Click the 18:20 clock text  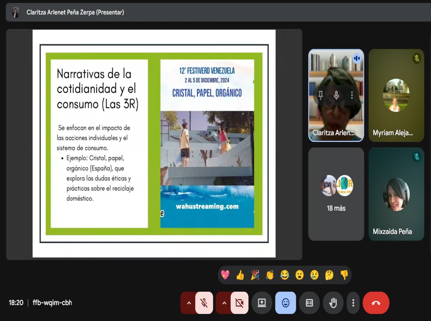pos(16,303)
